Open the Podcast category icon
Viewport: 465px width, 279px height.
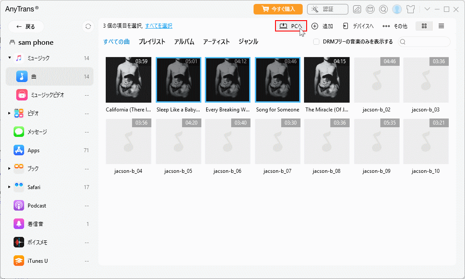(19, 205)
